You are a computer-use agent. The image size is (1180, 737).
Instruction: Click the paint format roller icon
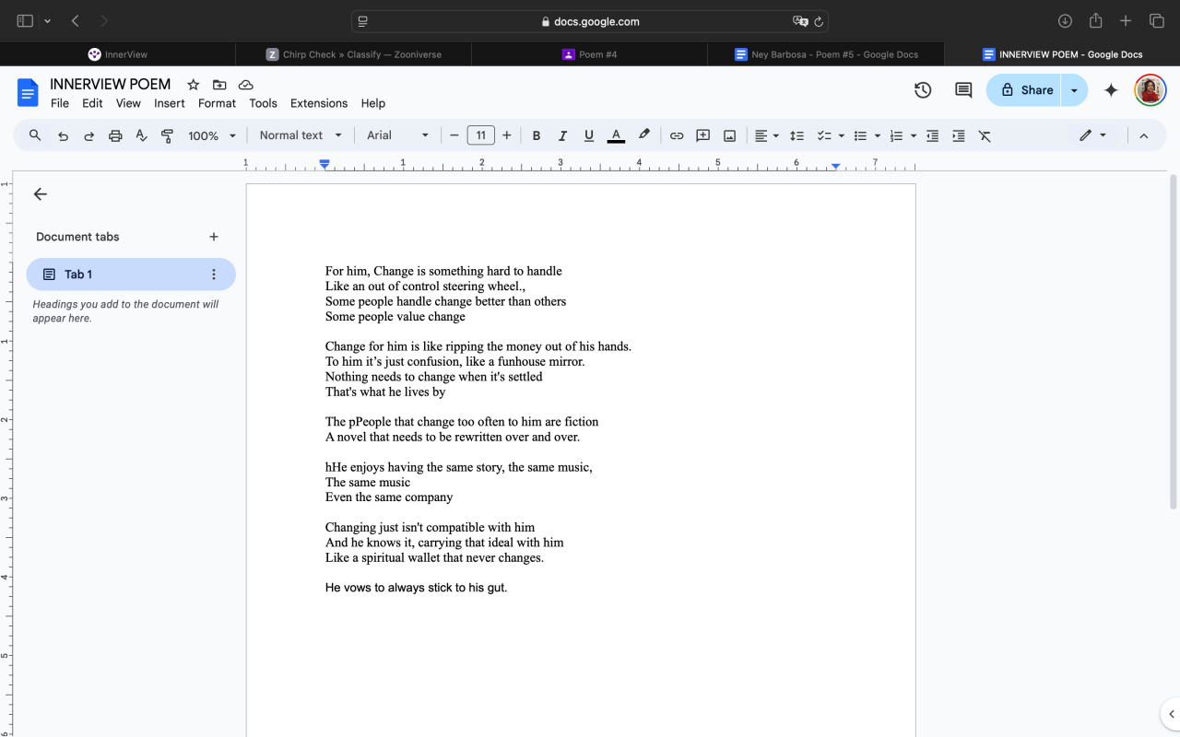click(168, 135)
